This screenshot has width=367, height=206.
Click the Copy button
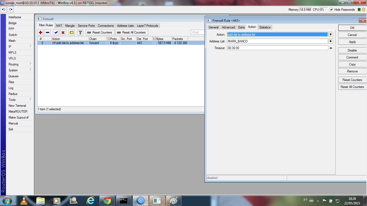tap(352, 64)
